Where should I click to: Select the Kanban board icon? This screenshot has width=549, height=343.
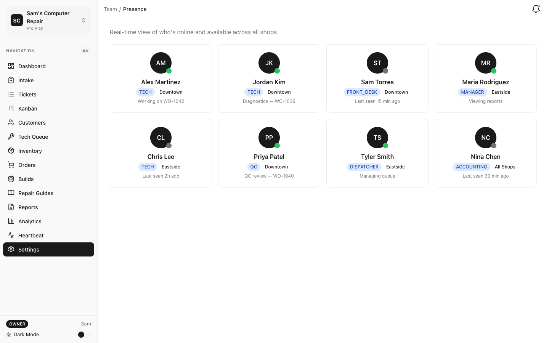coord(11,108)
